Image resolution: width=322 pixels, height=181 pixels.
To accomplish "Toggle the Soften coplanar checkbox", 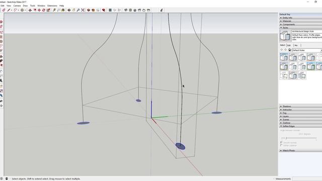I will 281,145.
